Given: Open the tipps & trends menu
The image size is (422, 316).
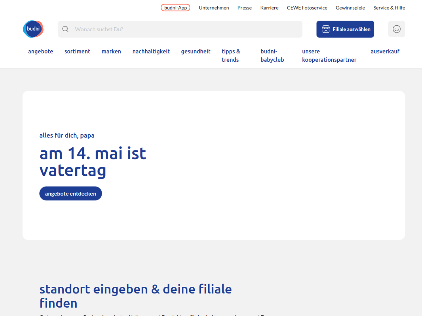Looking at the screenshot, I should (x=231, y=55).
